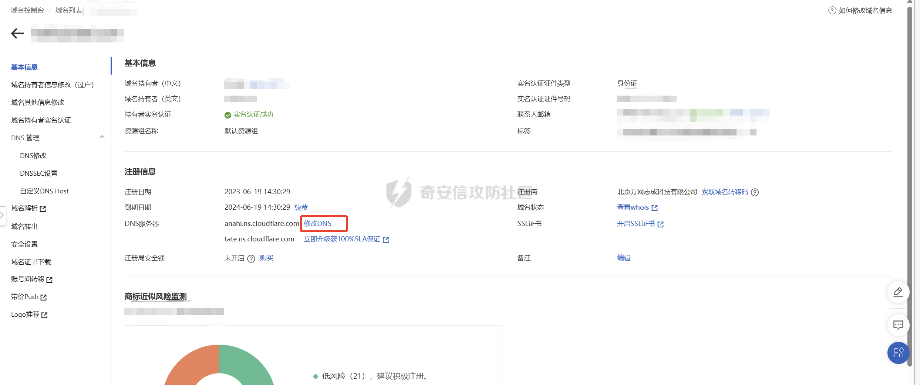Click the 购买 link for 注册局安全锁
920x385 pixels.
point(267,258)
